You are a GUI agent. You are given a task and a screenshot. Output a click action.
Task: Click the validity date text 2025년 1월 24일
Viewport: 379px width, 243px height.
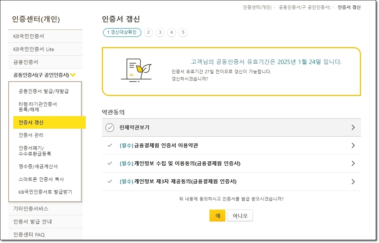coord(299,62)
